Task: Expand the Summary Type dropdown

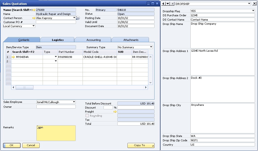Action: [x=151, y=47]
